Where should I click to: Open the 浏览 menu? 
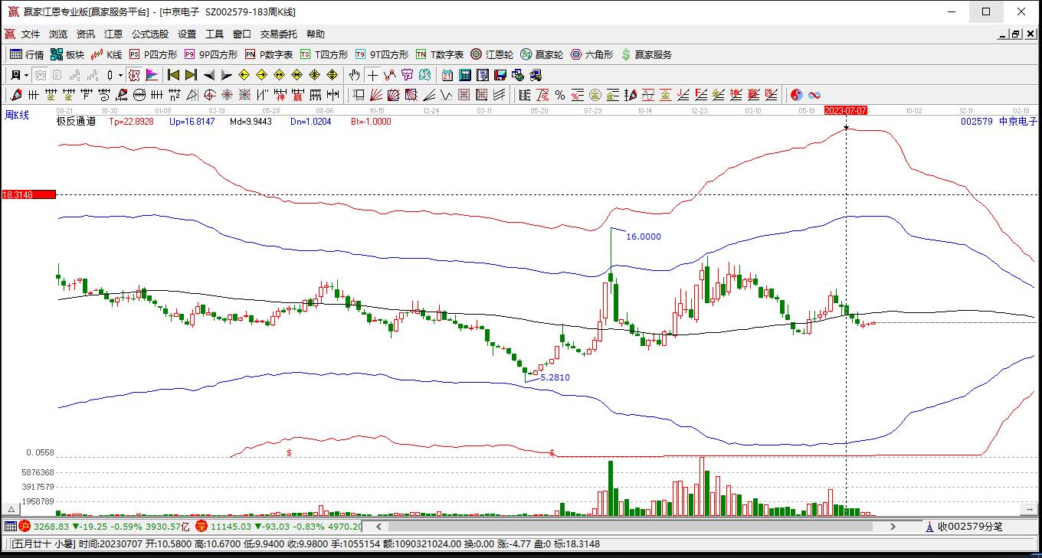coord(58,34)
